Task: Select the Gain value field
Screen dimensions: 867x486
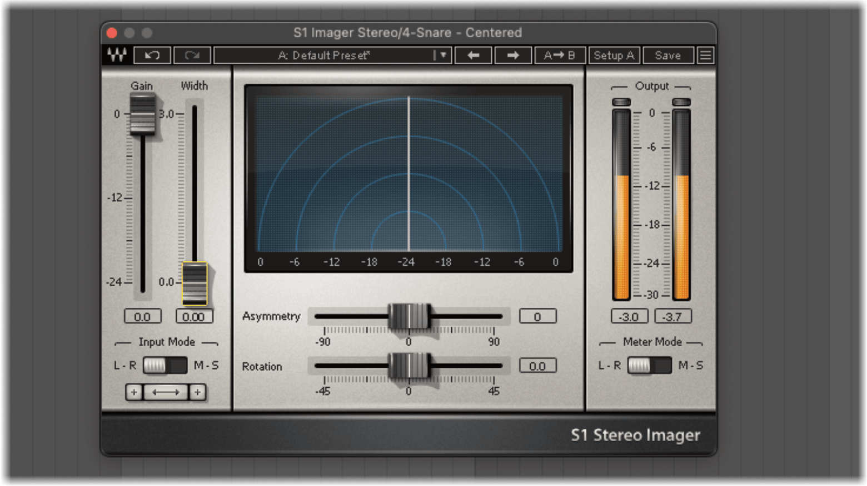Action: 142,317
